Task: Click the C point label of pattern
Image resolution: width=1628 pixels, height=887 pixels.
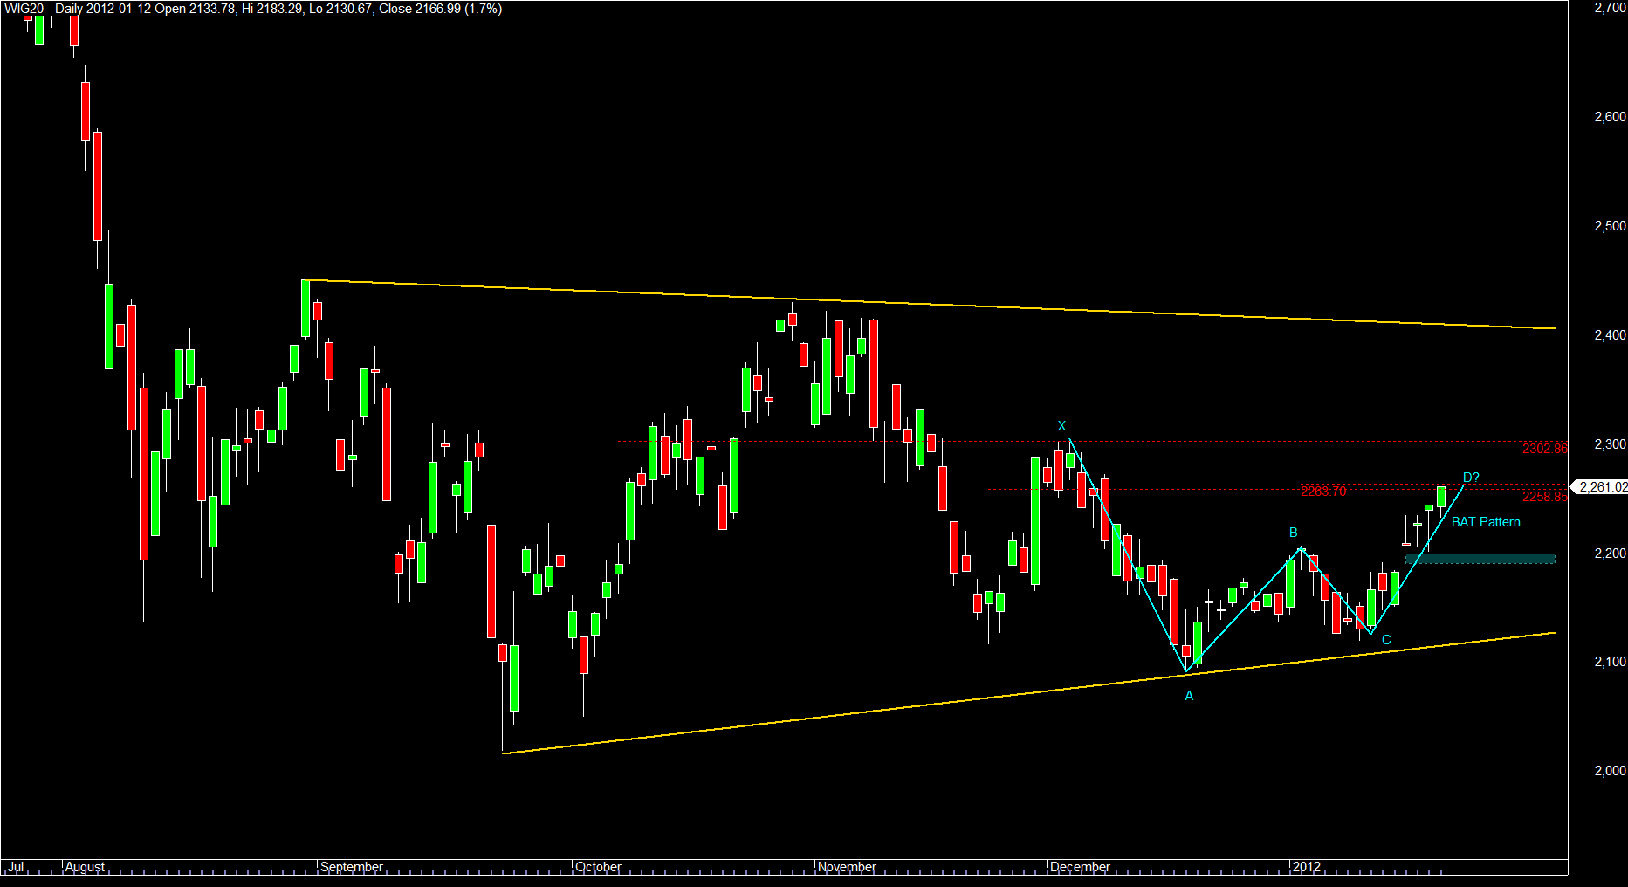Action: [1386, 640]
